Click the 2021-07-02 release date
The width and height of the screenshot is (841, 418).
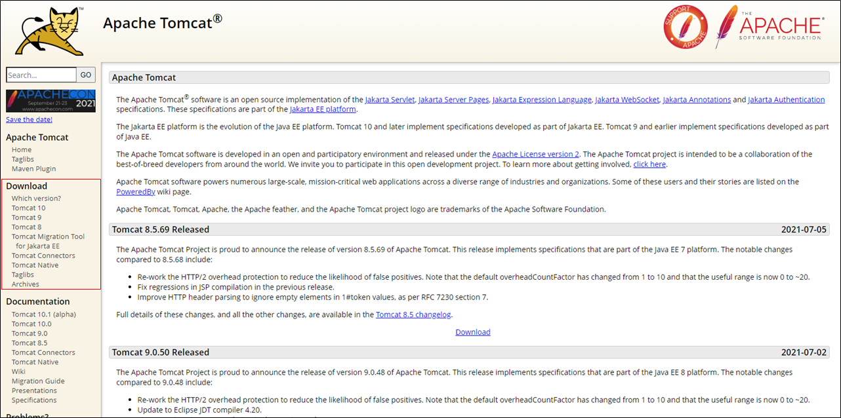pos(804,352)
